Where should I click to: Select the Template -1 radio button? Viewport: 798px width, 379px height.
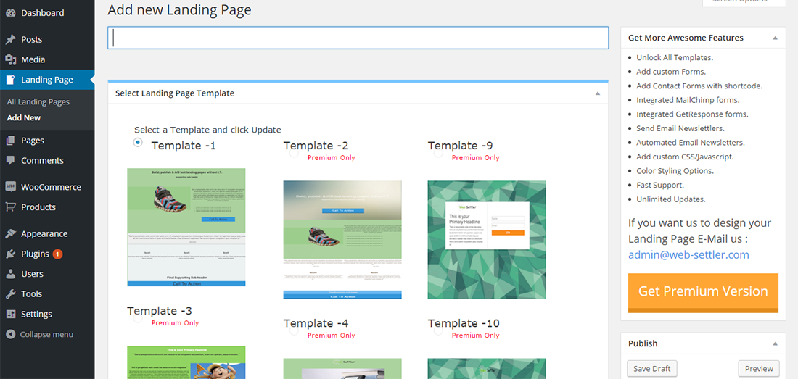tap(138, 143)
